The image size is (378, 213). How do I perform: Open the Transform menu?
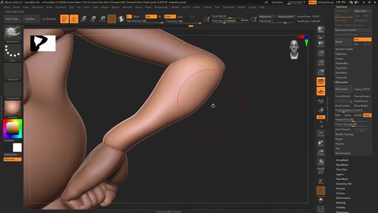pos(229,7)
